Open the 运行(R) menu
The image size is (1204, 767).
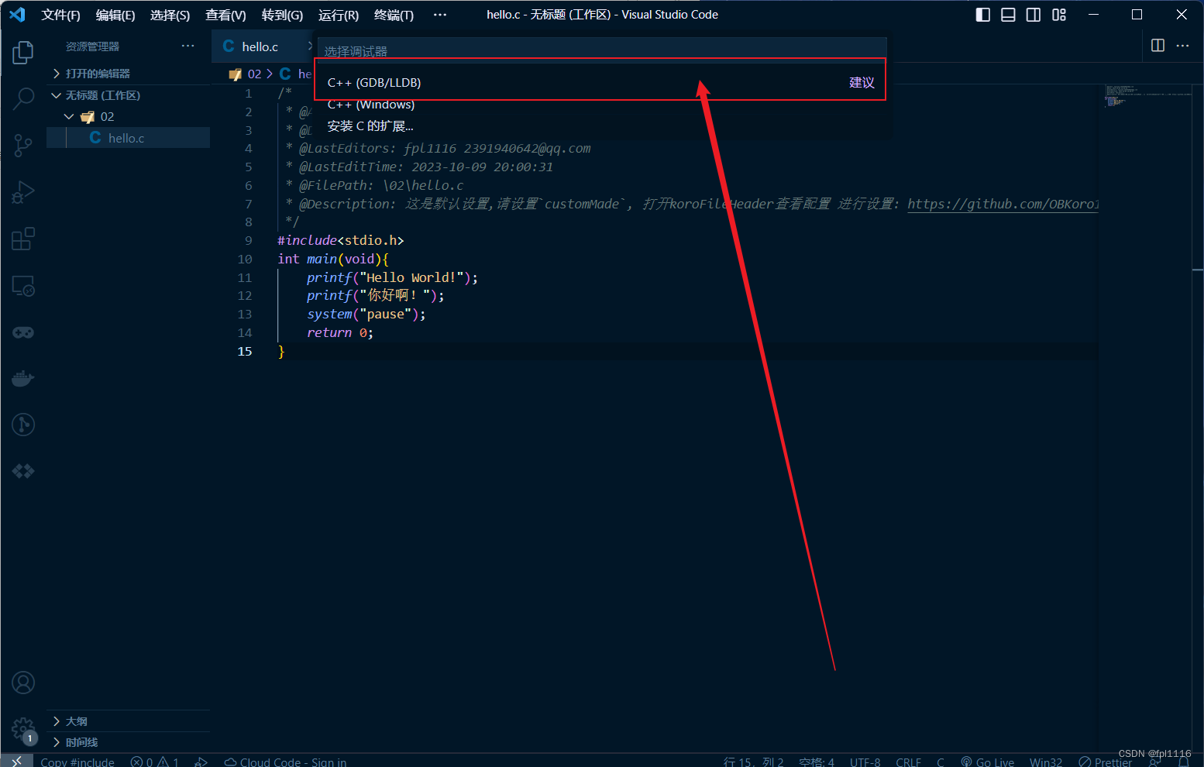(x=339, y=15)
